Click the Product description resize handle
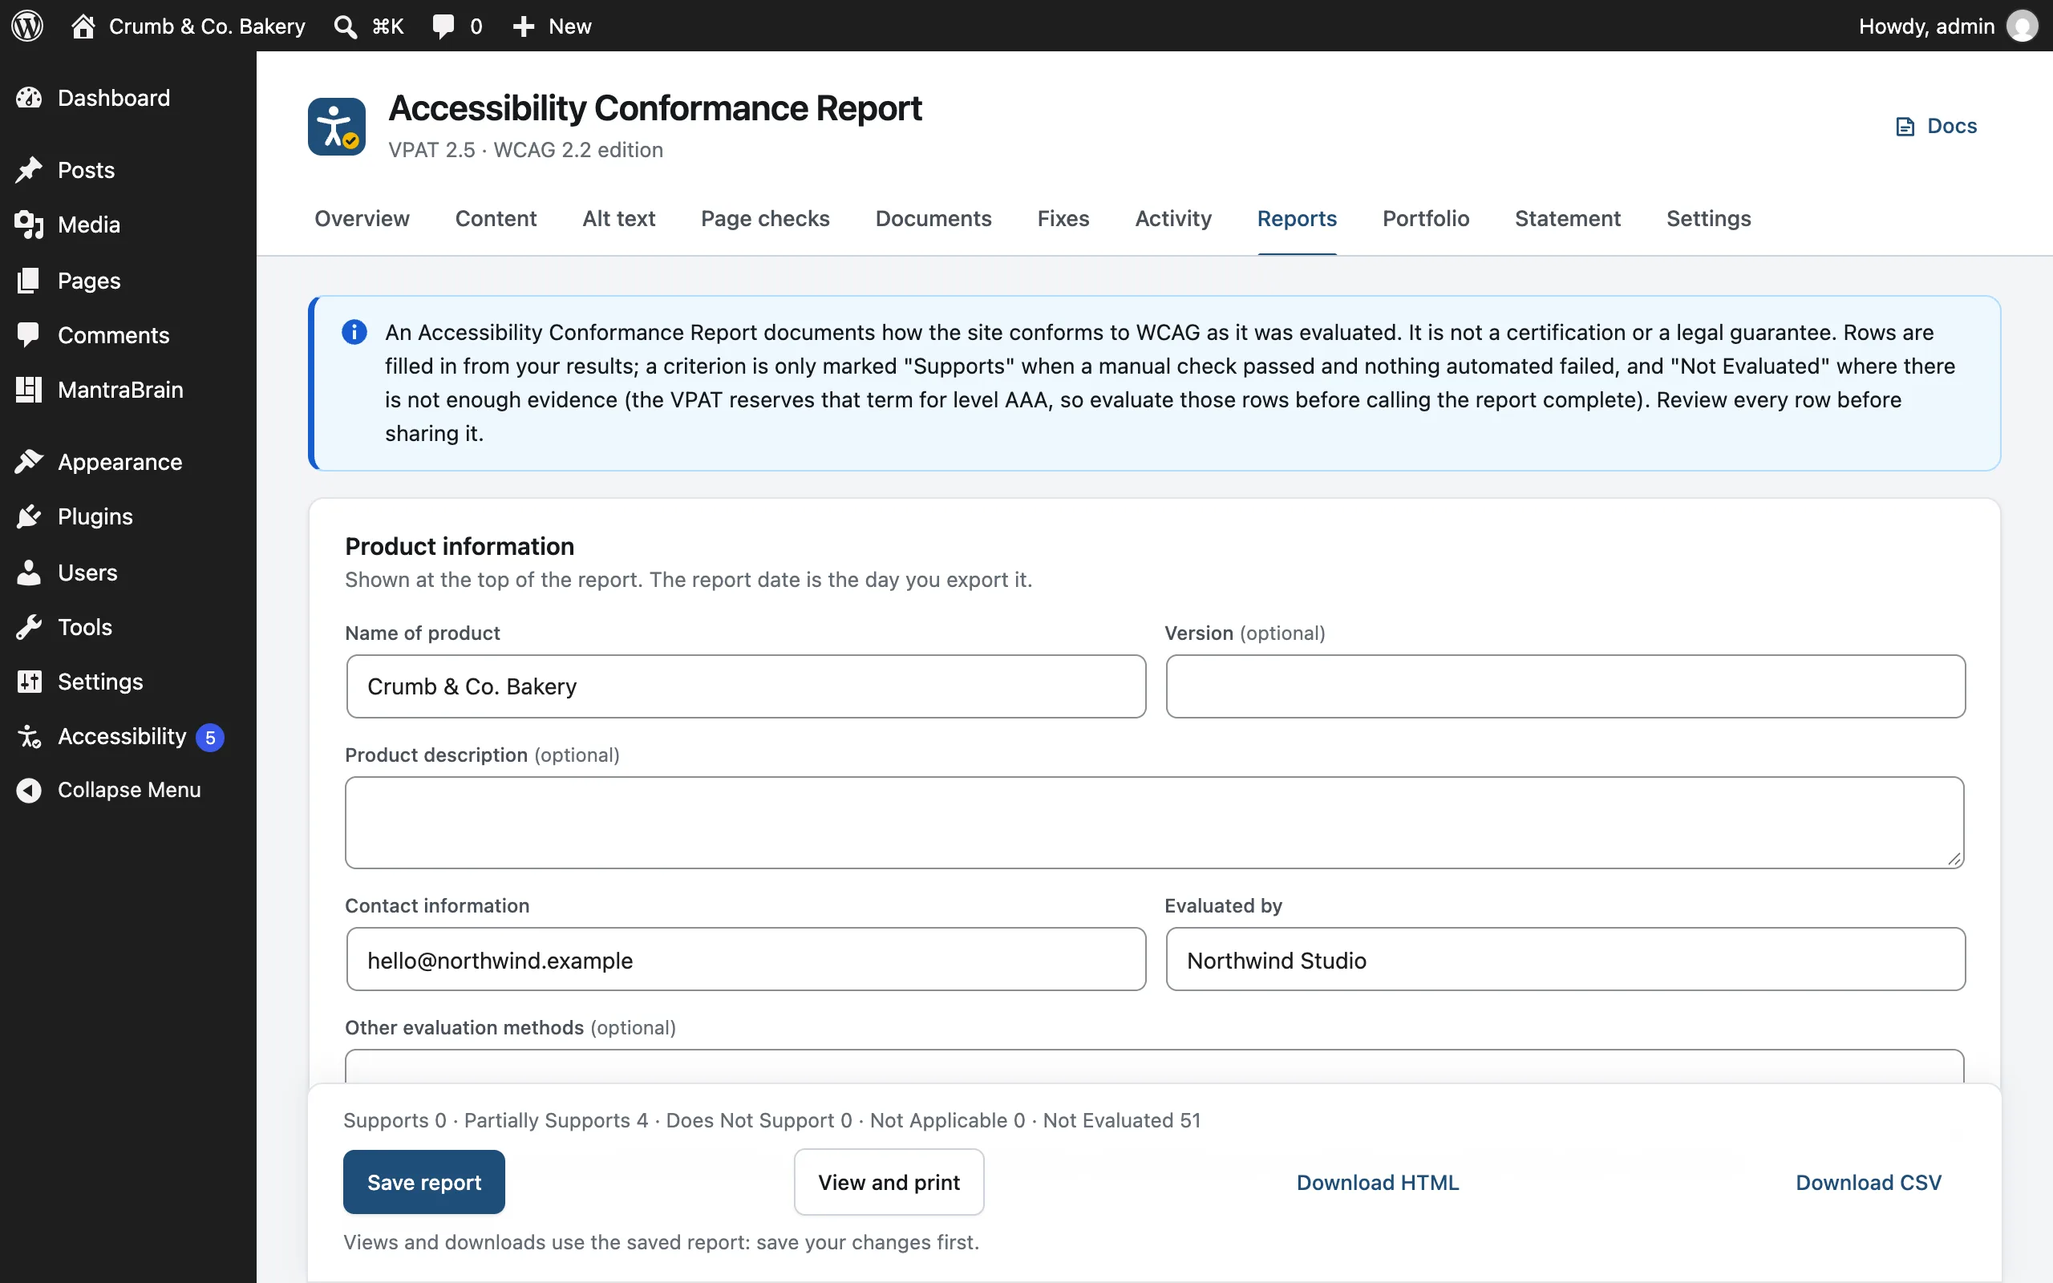Viewport: 2053px width, 1283px height. click(1954, 859)
